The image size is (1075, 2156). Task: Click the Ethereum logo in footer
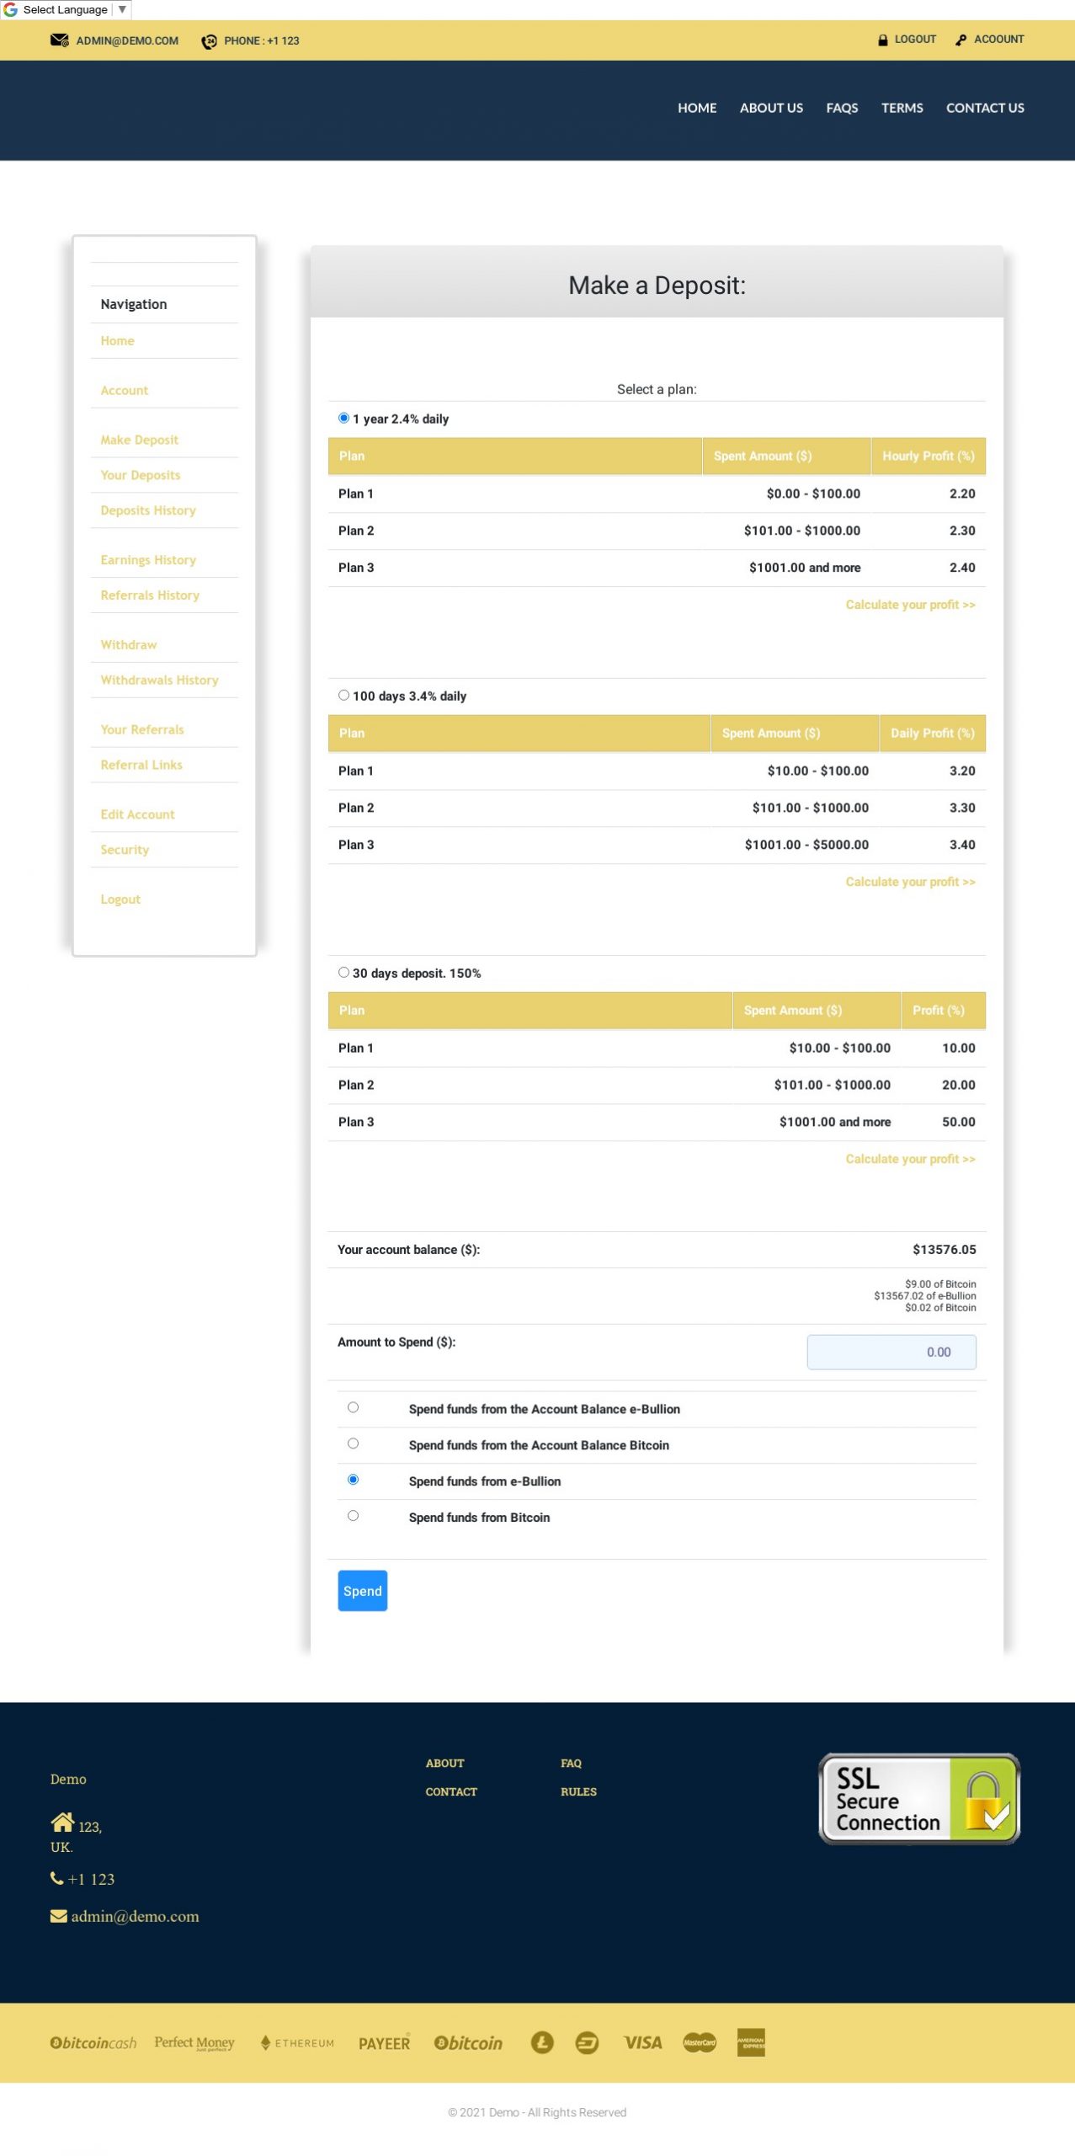(x=297, y=2042)
